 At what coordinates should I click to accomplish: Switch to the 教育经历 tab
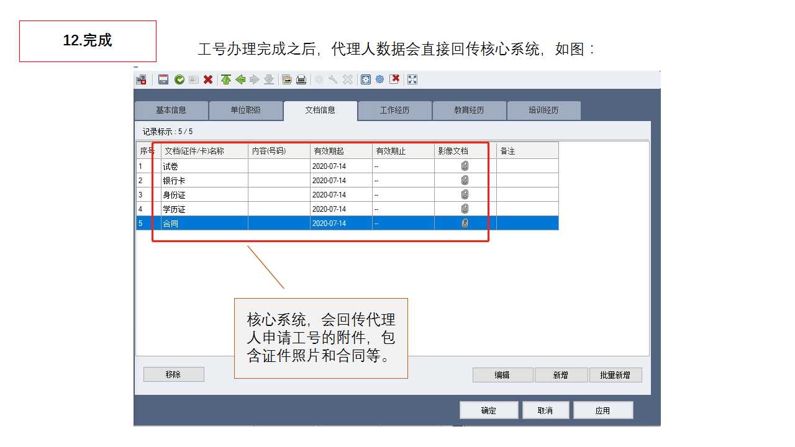click(469, 111)
